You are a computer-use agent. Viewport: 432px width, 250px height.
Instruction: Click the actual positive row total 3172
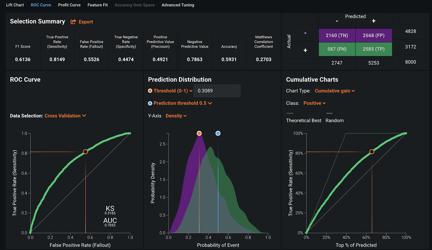(x=410, y=47)
